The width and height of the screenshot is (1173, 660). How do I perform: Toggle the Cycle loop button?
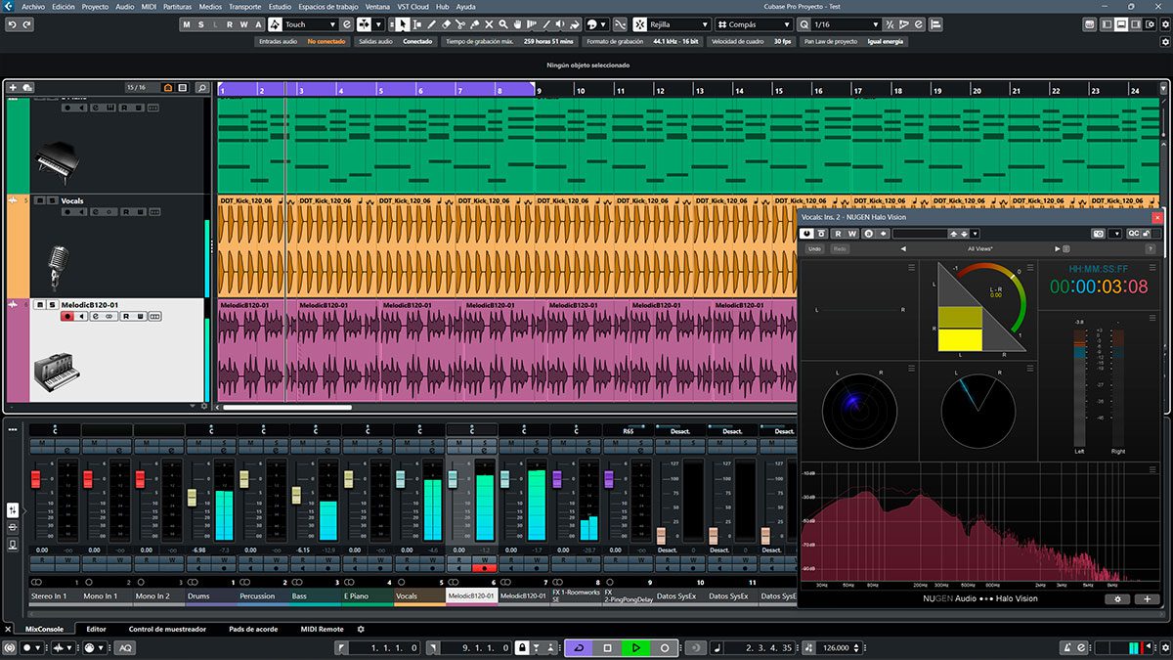point(578,647)
